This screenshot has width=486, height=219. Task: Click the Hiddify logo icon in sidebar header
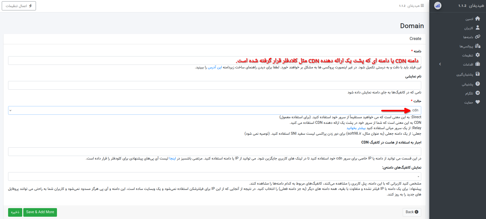(x=438, y=6)
